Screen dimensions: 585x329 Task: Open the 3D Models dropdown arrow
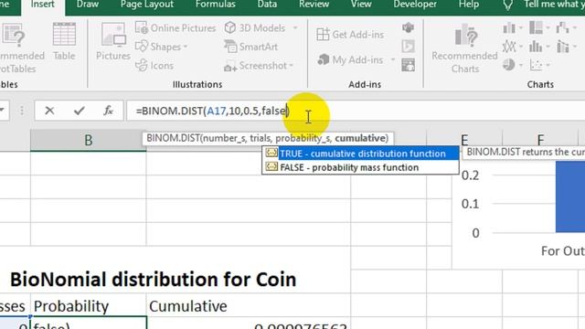point(295,28)
